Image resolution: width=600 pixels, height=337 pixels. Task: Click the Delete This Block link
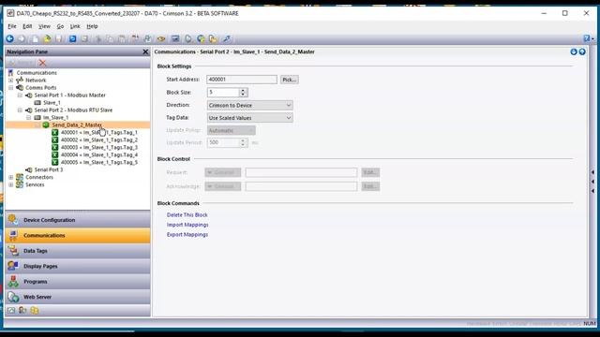187,214
